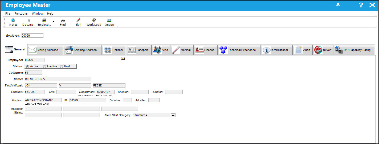Click the Position field AIRCRAFT MECHANIC
Screen dimensions: 379x144
[x=43, y=100]
